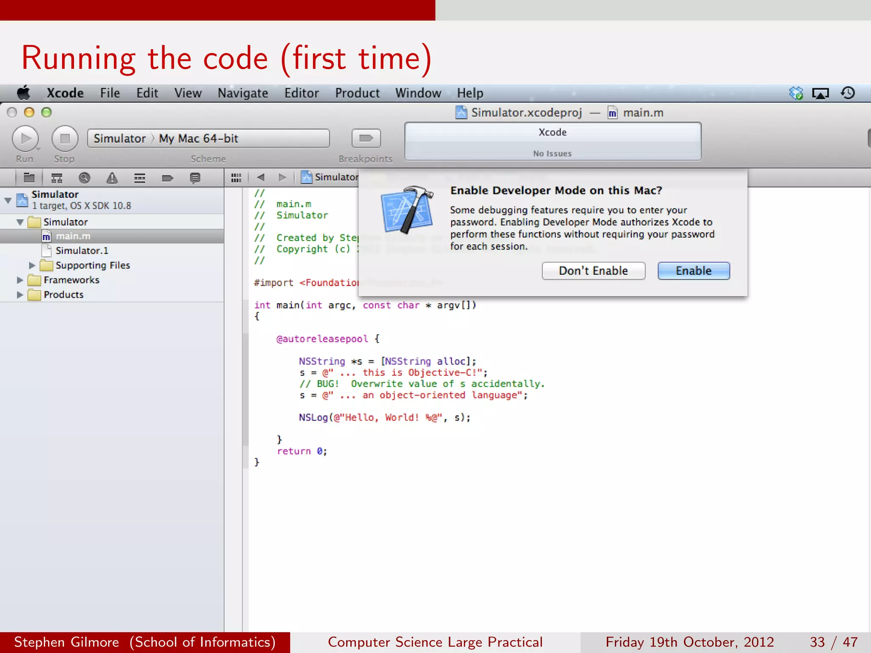Click the main.m icon in title bar
Screen dimensions: 871x653
click(612, 113)
